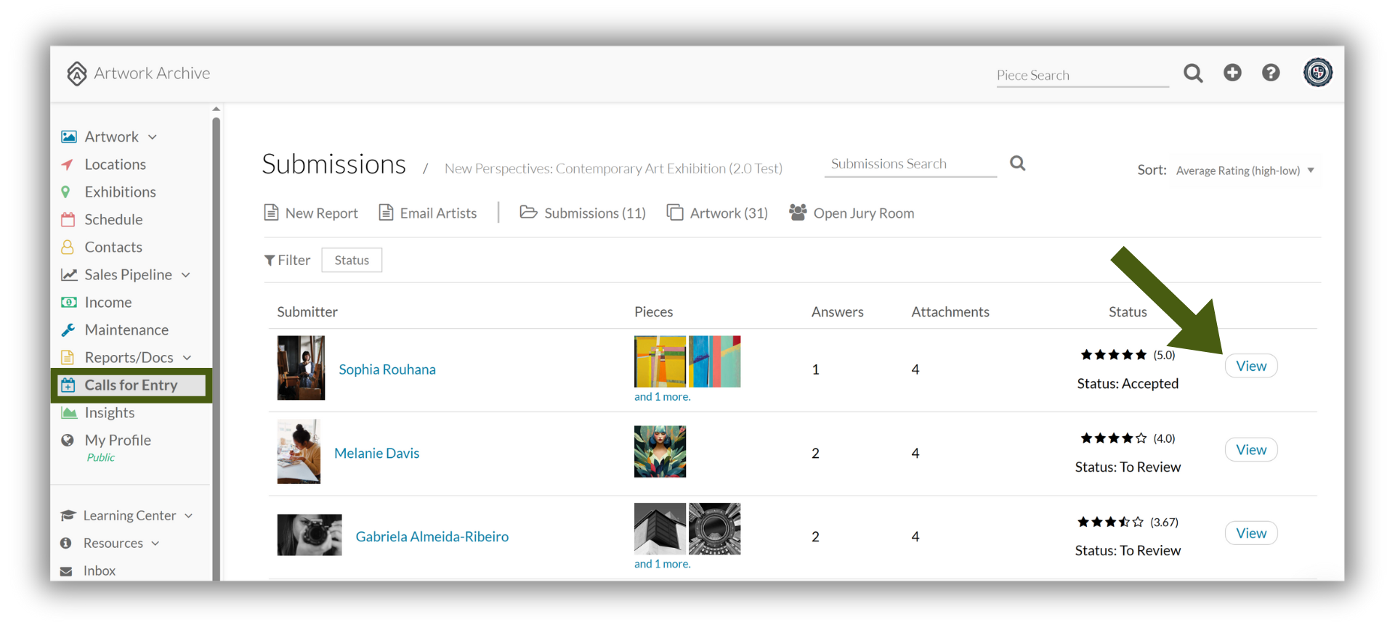Viewport: 1395px width, 622px height.
Task: Click the Email Artists icon
Action: [x=386, y=212]
